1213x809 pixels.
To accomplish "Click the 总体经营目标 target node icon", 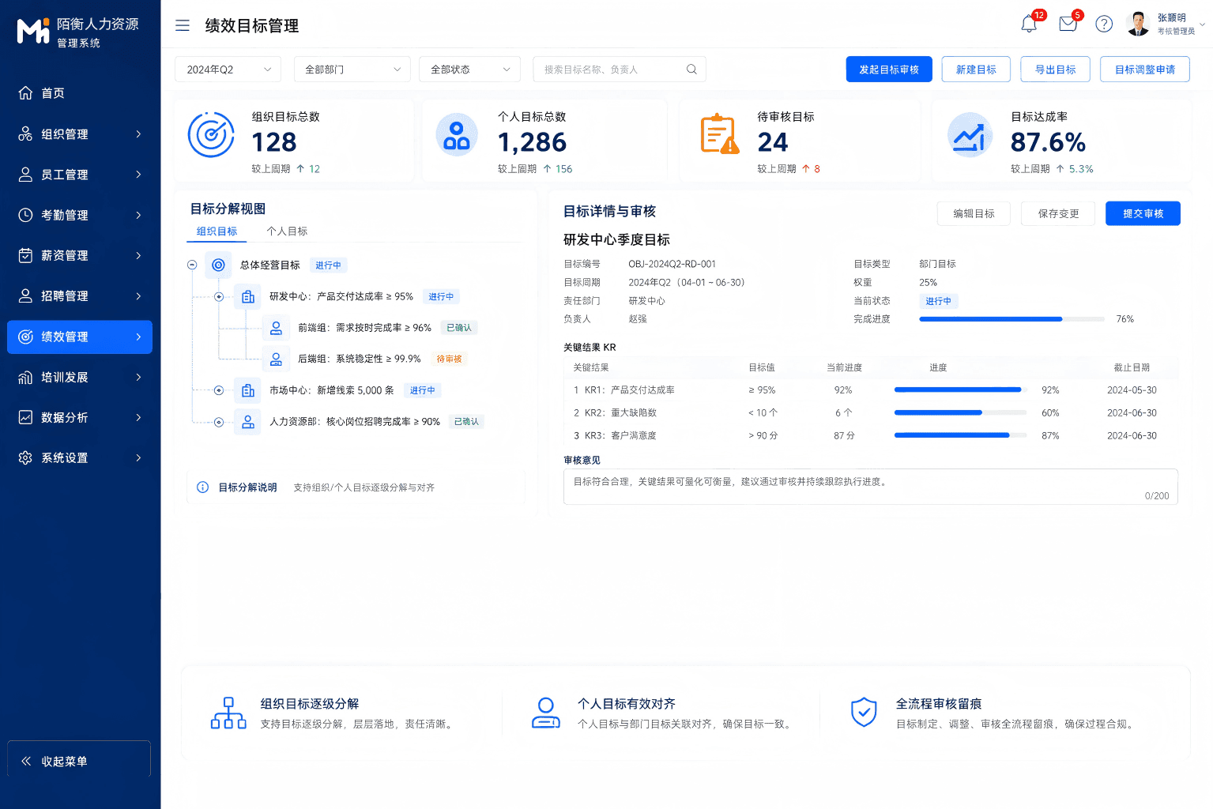I will pyautogui.click(x=218, y=265).
